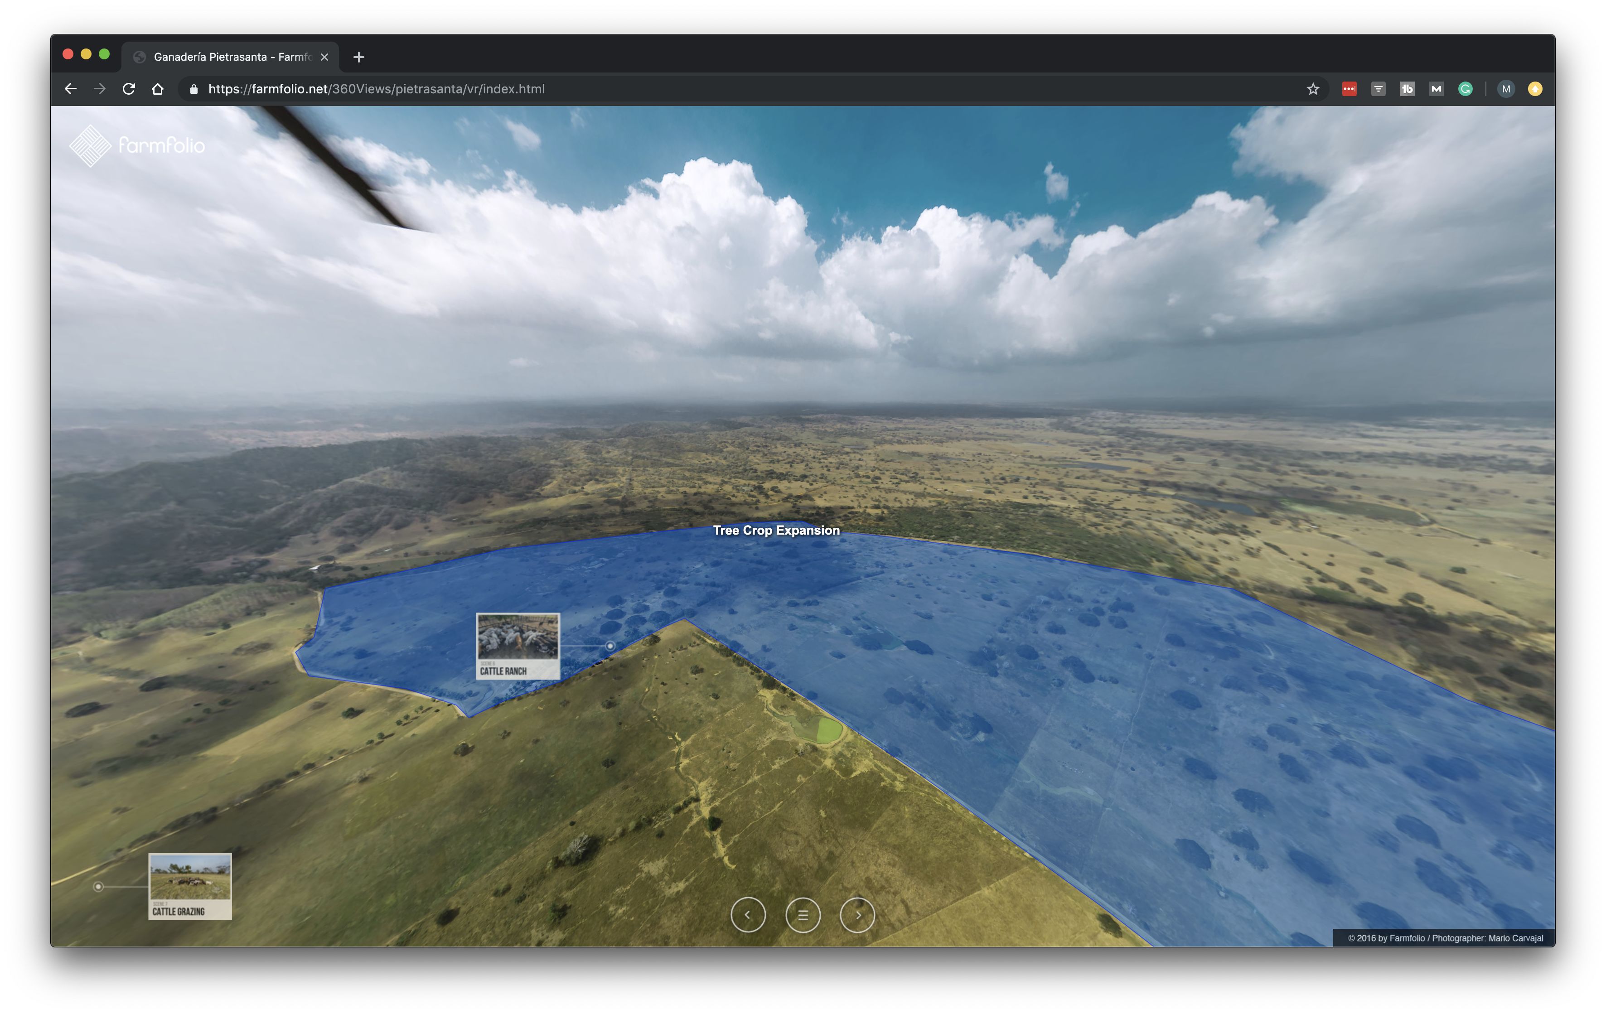Click the red LastPass extension icon
This screenshot has height=1014, width=1606.
pyautogui.click(x=1349, y=89)
